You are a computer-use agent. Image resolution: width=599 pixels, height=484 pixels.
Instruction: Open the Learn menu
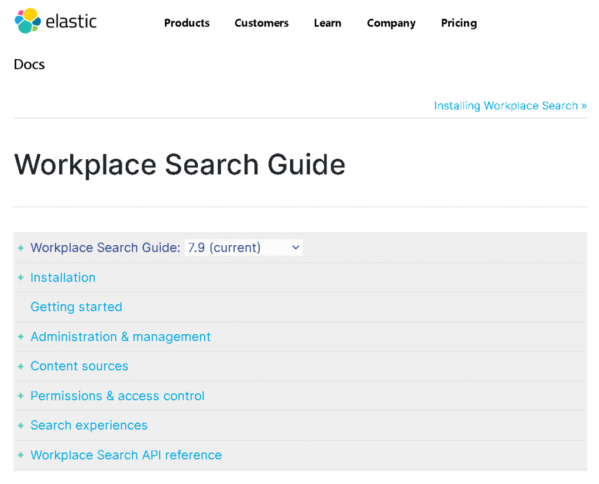click(328, 23)
